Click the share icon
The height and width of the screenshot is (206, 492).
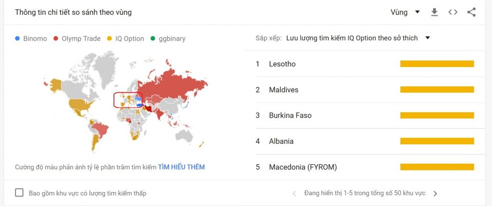[x=471, y=12]
